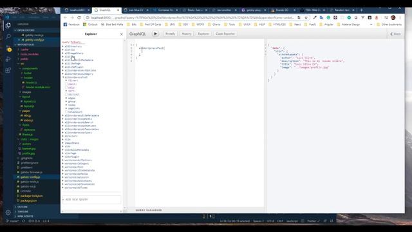412x232 pixels.
Task: Expand the Outline section
Action: (23, 207)
